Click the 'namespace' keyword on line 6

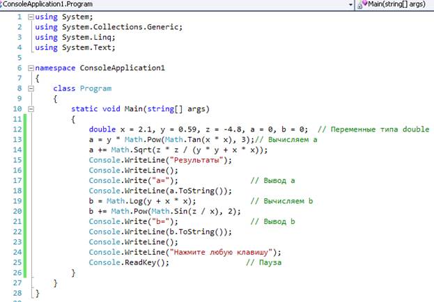(x=55, y=68)
